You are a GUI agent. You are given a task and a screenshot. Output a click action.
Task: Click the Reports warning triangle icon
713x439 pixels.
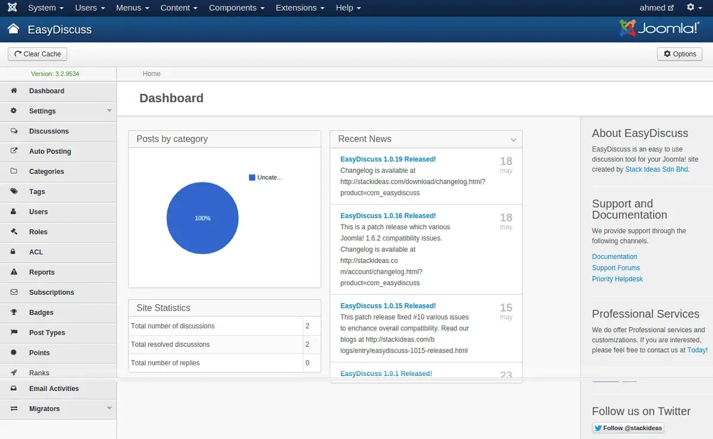pyautogui.click(x=14, y=272)
